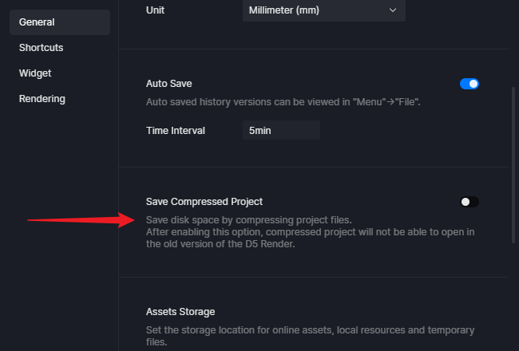Expand the Unit Millimeter dropdown

click(324, 10)
